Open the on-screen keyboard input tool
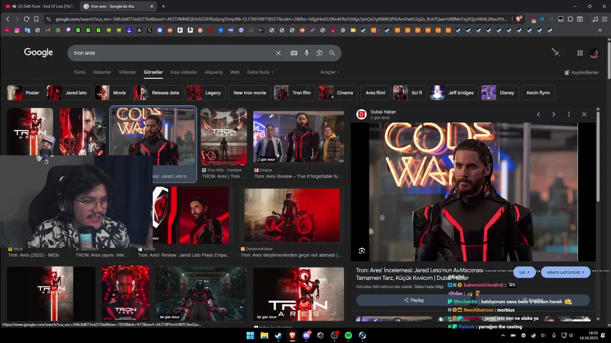Image resolution: width=611 pixels, height=343 pixels. point(294,53)
